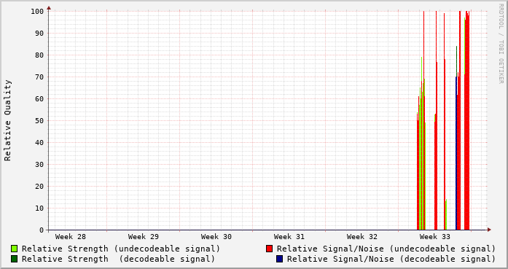Click the 50 value on y-axis
Image resolution: width=508 pixels, height=269 pixels.
39,121
